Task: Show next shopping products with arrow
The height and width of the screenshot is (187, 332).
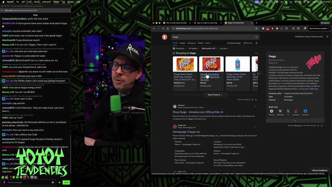Action: pyautogui.click(x=258, y=74)
